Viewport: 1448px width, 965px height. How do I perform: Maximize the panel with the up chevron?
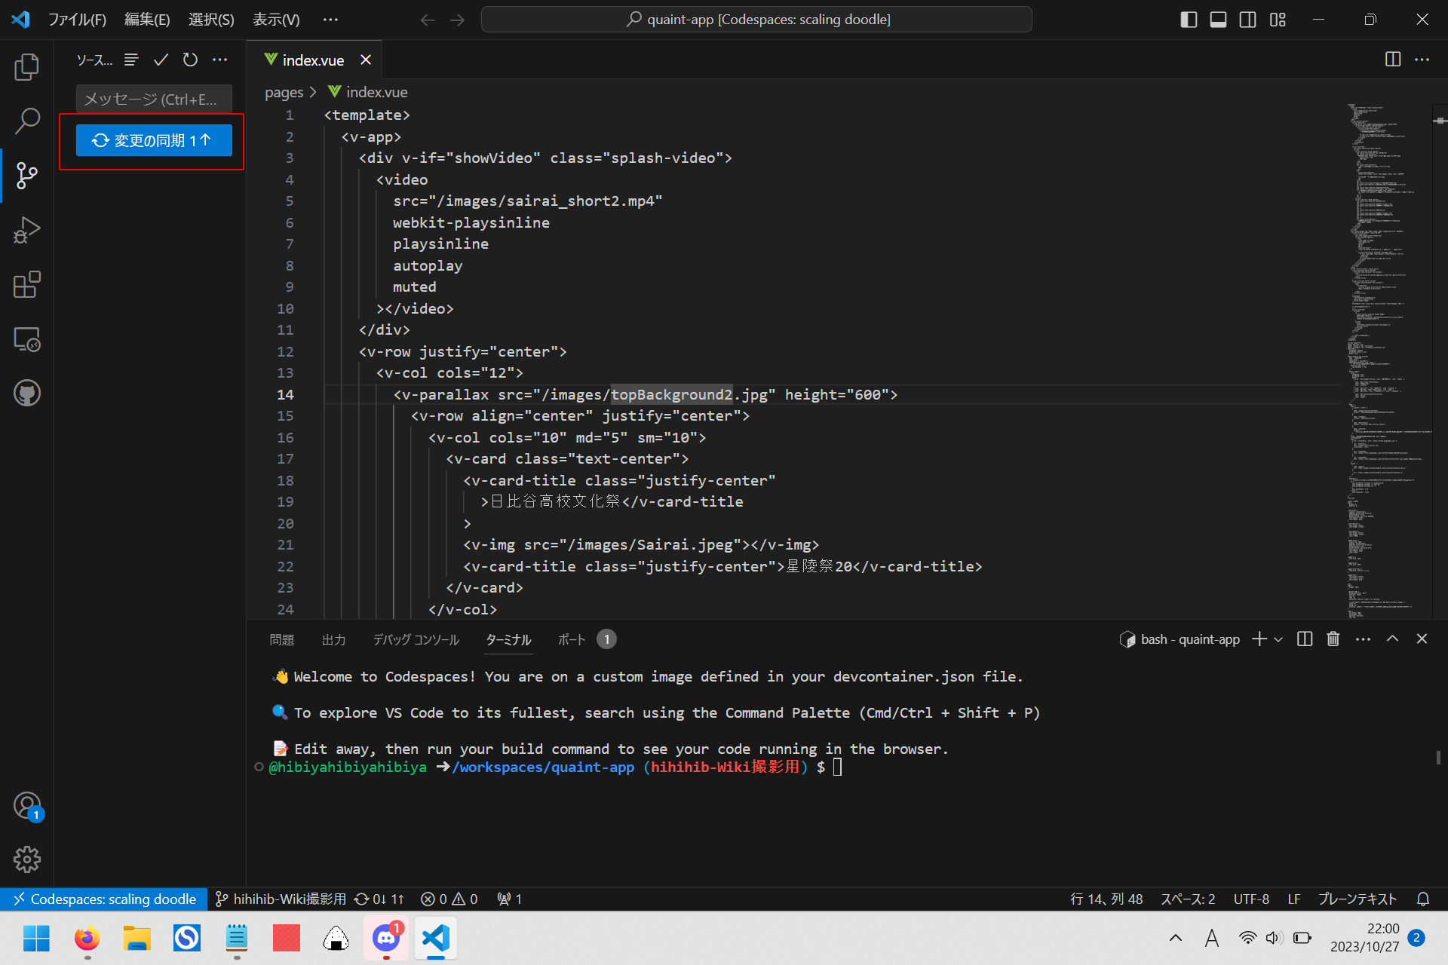(1392, 639)
